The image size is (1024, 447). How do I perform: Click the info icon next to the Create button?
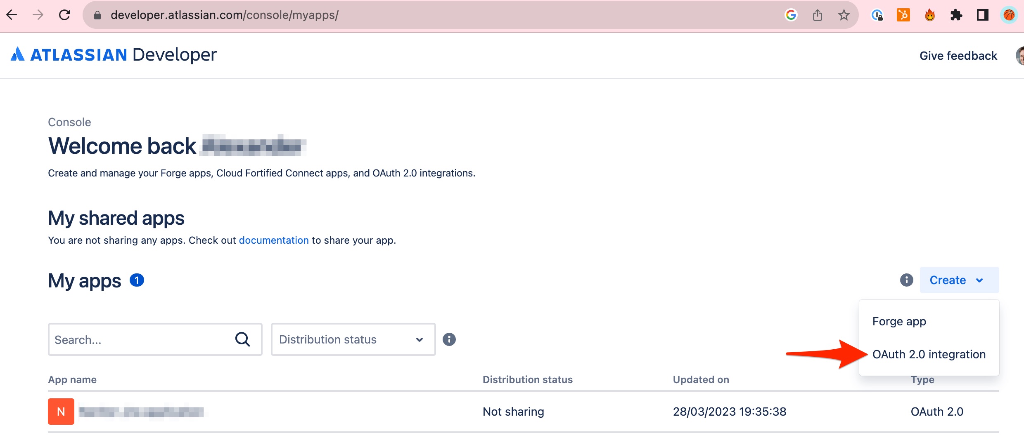tap(906, 280)
